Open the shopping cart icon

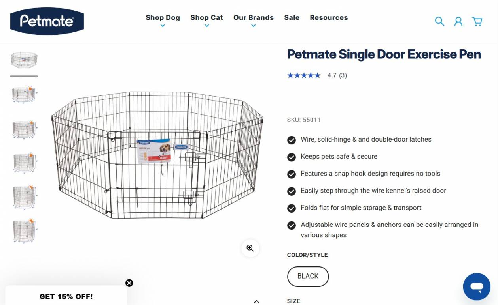(477, 22)
